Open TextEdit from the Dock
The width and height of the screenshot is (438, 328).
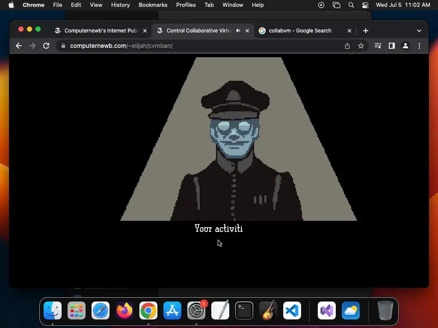[220, 310]
